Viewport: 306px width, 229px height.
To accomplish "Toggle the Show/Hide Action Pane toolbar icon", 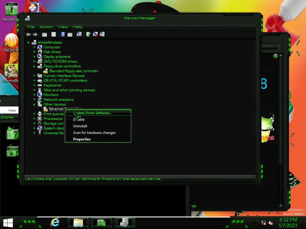I will [x=70, y=35].
